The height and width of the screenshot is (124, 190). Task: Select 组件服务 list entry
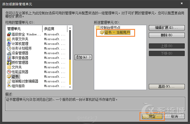[18, 86]
